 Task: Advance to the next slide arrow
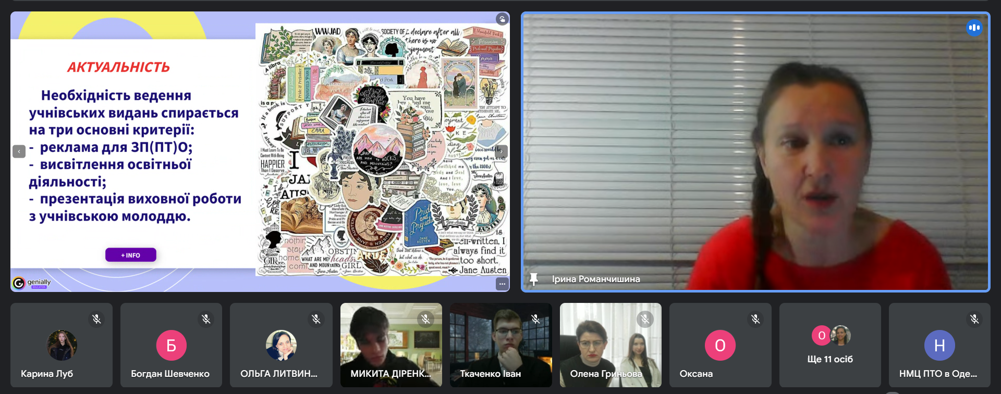click(502, 151)
